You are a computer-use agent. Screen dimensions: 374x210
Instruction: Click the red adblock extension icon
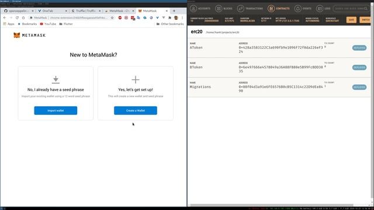pyautogui.click(x=120, y=17)
